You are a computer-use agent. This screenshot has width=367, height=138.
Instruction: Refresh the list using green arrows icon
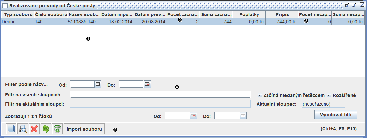click(x=46, y=128)
